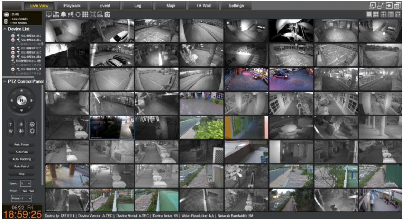Image resolution: width=405 pixels, height=221 pixels.
Task: Go to the Event tab
Action: [x=105, y=6]
